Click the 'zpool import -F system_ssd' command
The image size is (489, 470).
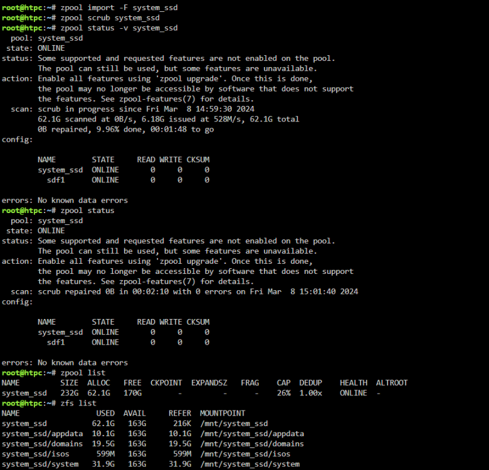(x=119, y=8)
